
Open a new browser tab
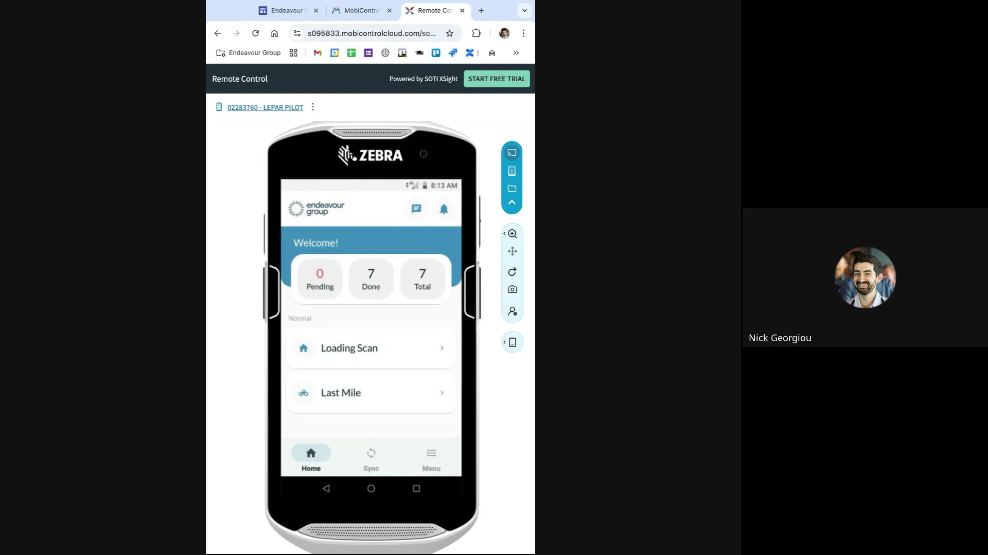481,10
